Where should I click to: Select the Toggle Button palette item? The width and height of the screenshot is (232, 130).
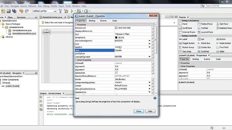click(x=187, y=43)
